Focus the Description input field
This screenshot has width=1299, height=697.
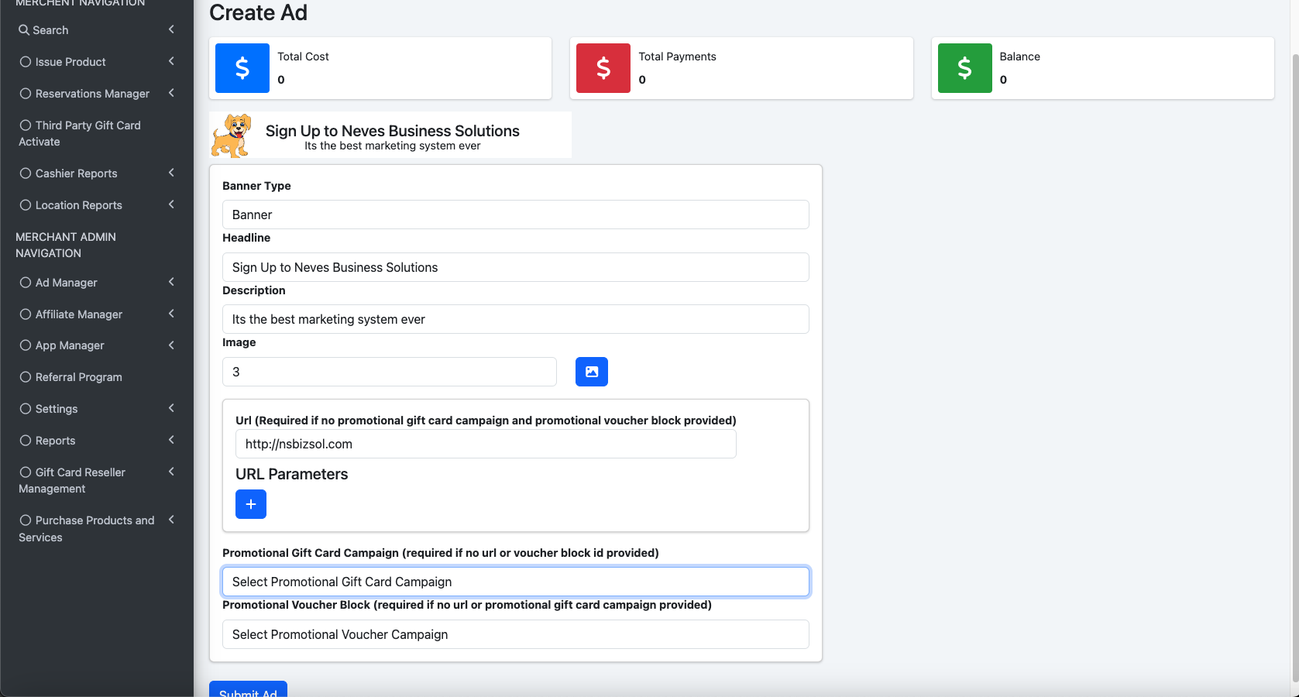tap(516, 319)
